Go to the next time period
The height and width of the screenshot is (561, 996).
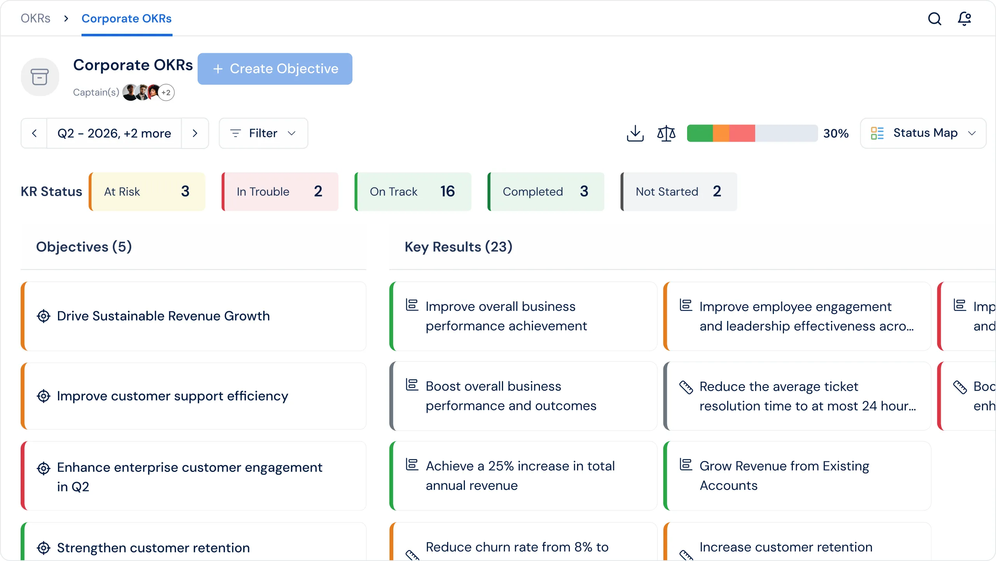tap(195, 133)
